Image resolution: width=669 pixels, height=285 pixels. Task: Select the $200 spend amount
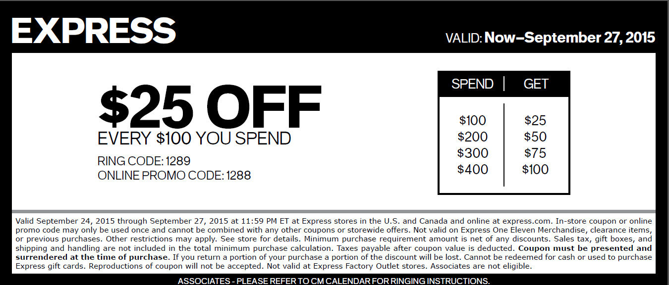473,137
